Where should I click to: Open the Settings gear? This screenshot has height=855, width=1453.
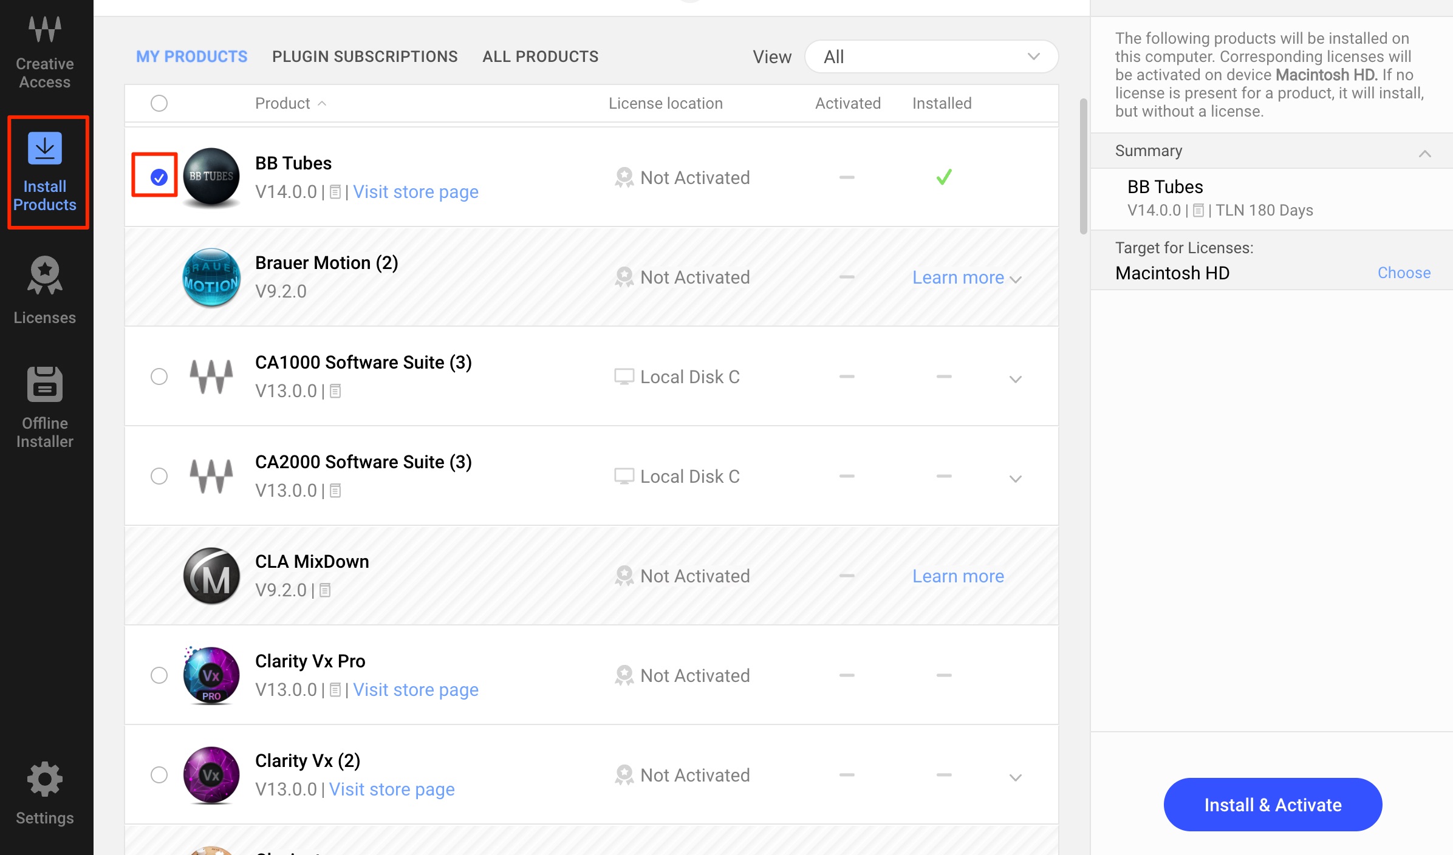pyautogui.click(x=45, y=793)
